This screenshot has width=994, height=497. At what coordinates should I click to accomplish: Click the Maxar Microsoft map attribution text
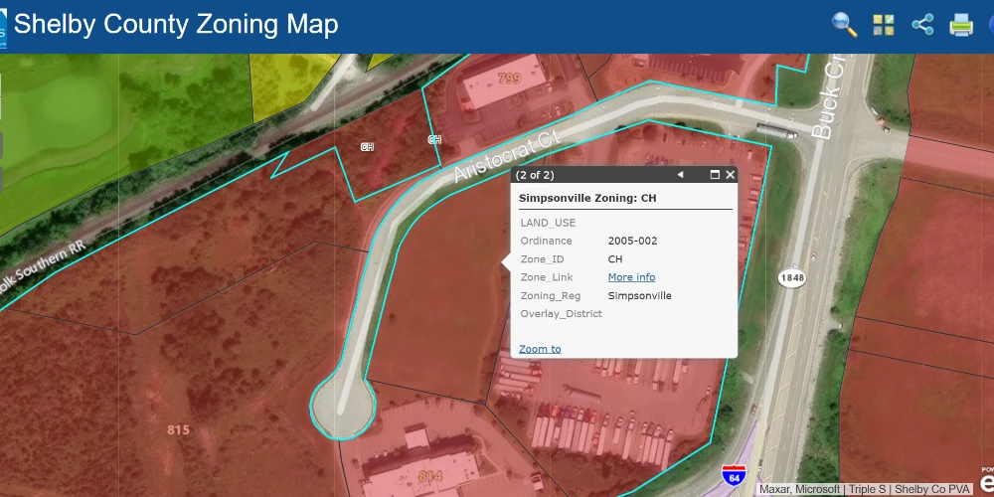click(801, 489)
